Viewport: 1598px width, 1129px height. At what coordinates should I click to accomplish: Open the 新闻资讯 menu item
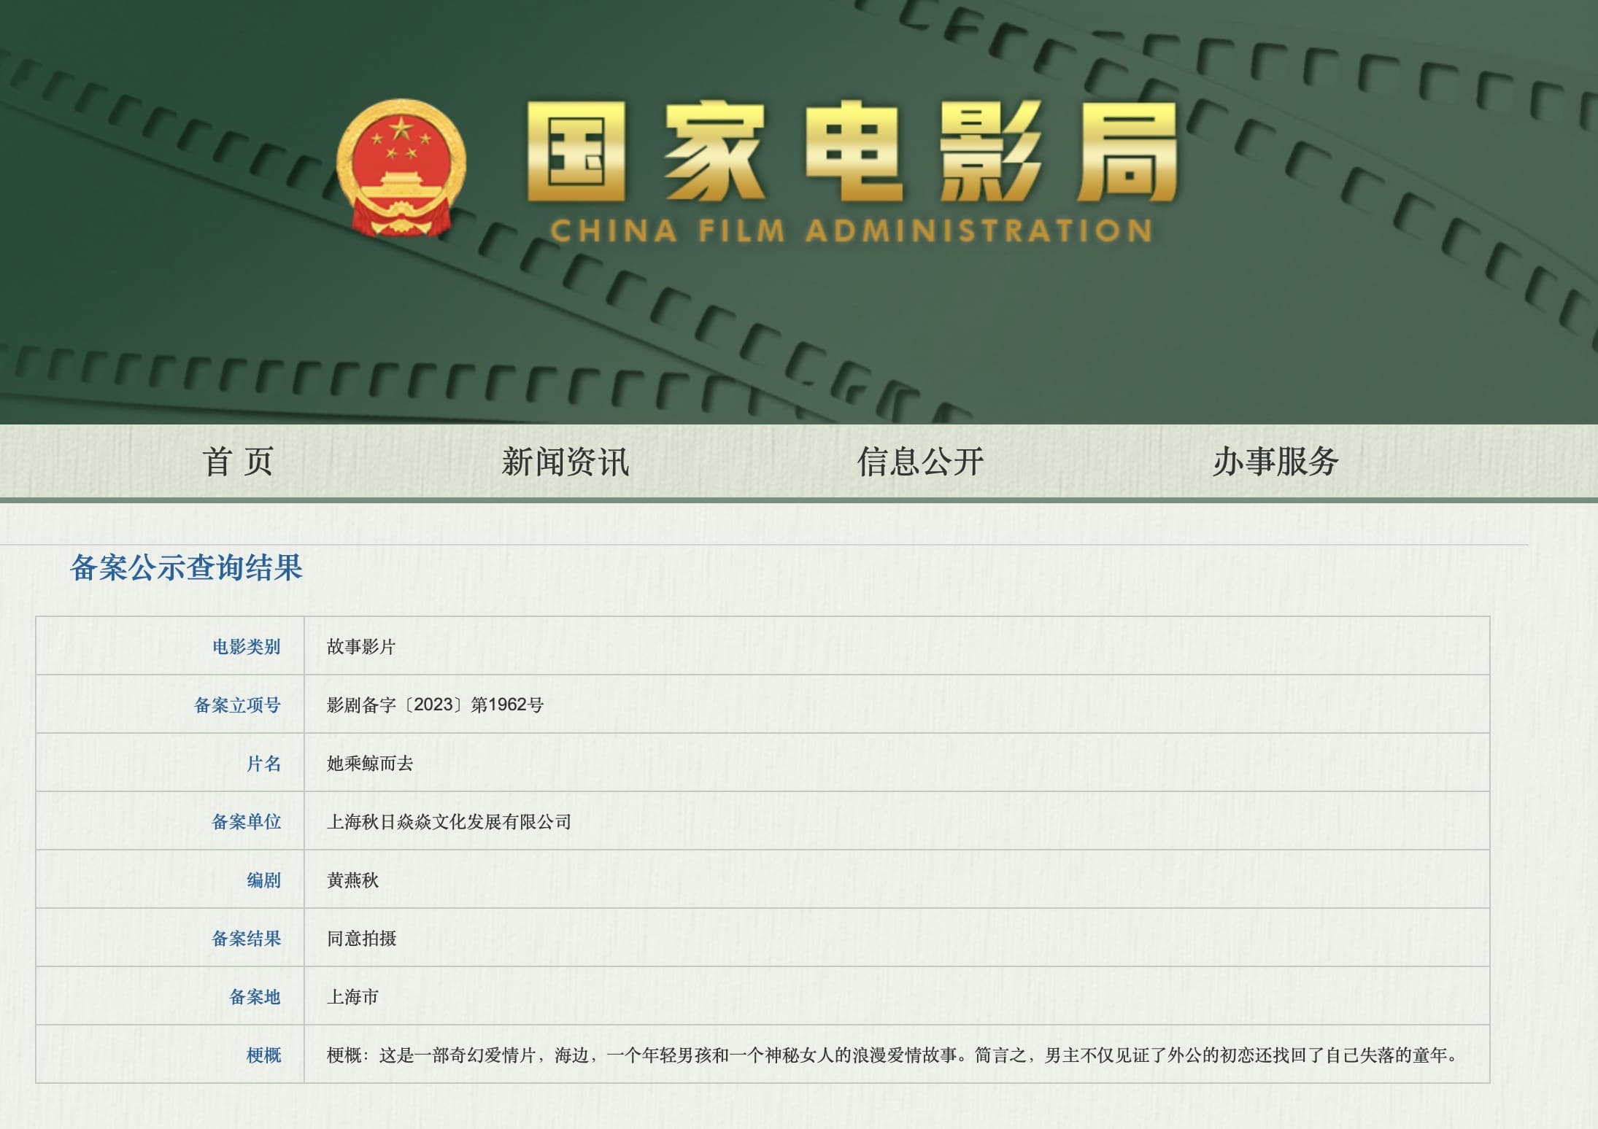click(x=565, y=462)
